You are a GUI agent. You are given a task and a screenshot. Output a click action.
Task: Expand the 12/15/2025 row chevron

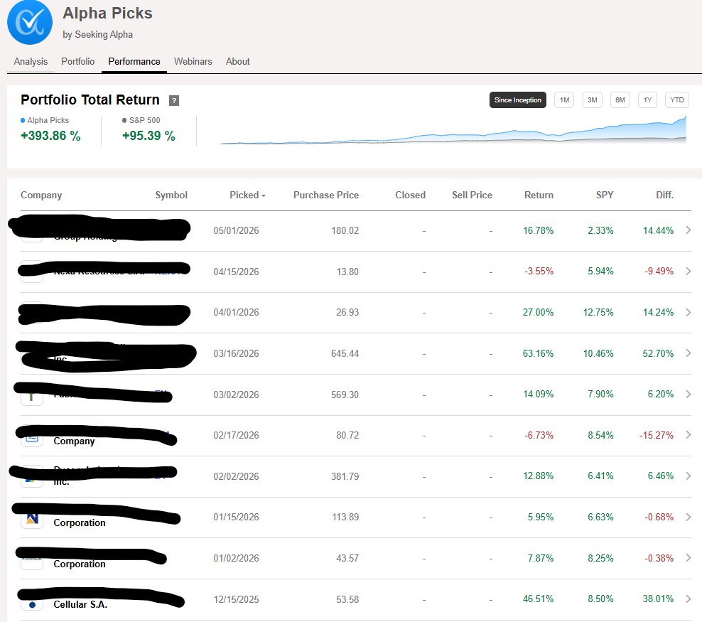coord(688,599)
